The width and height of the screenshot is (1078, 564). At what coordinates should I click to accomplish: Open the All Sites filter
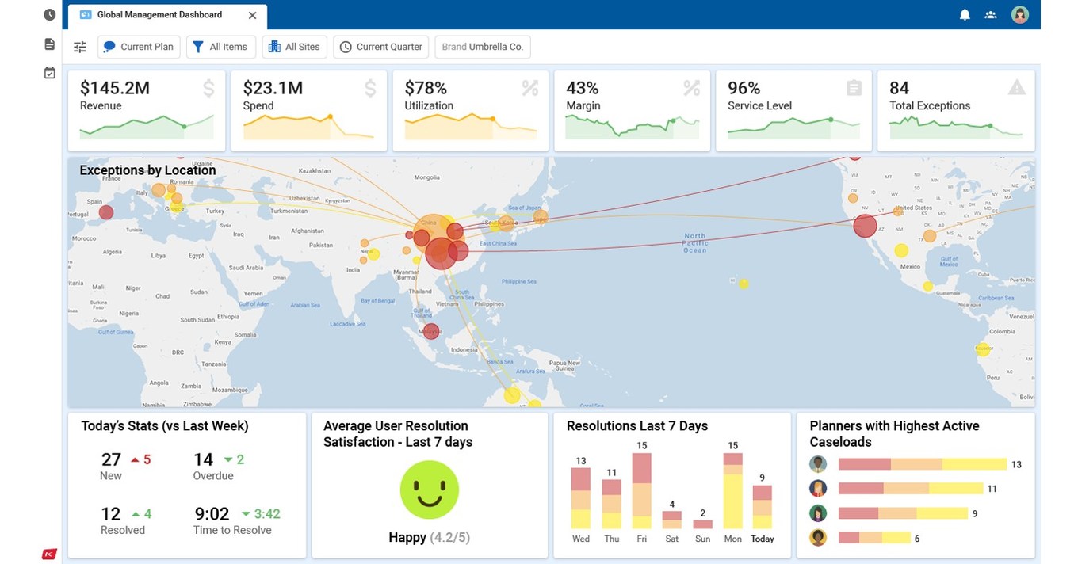click(x=294, y=47)
